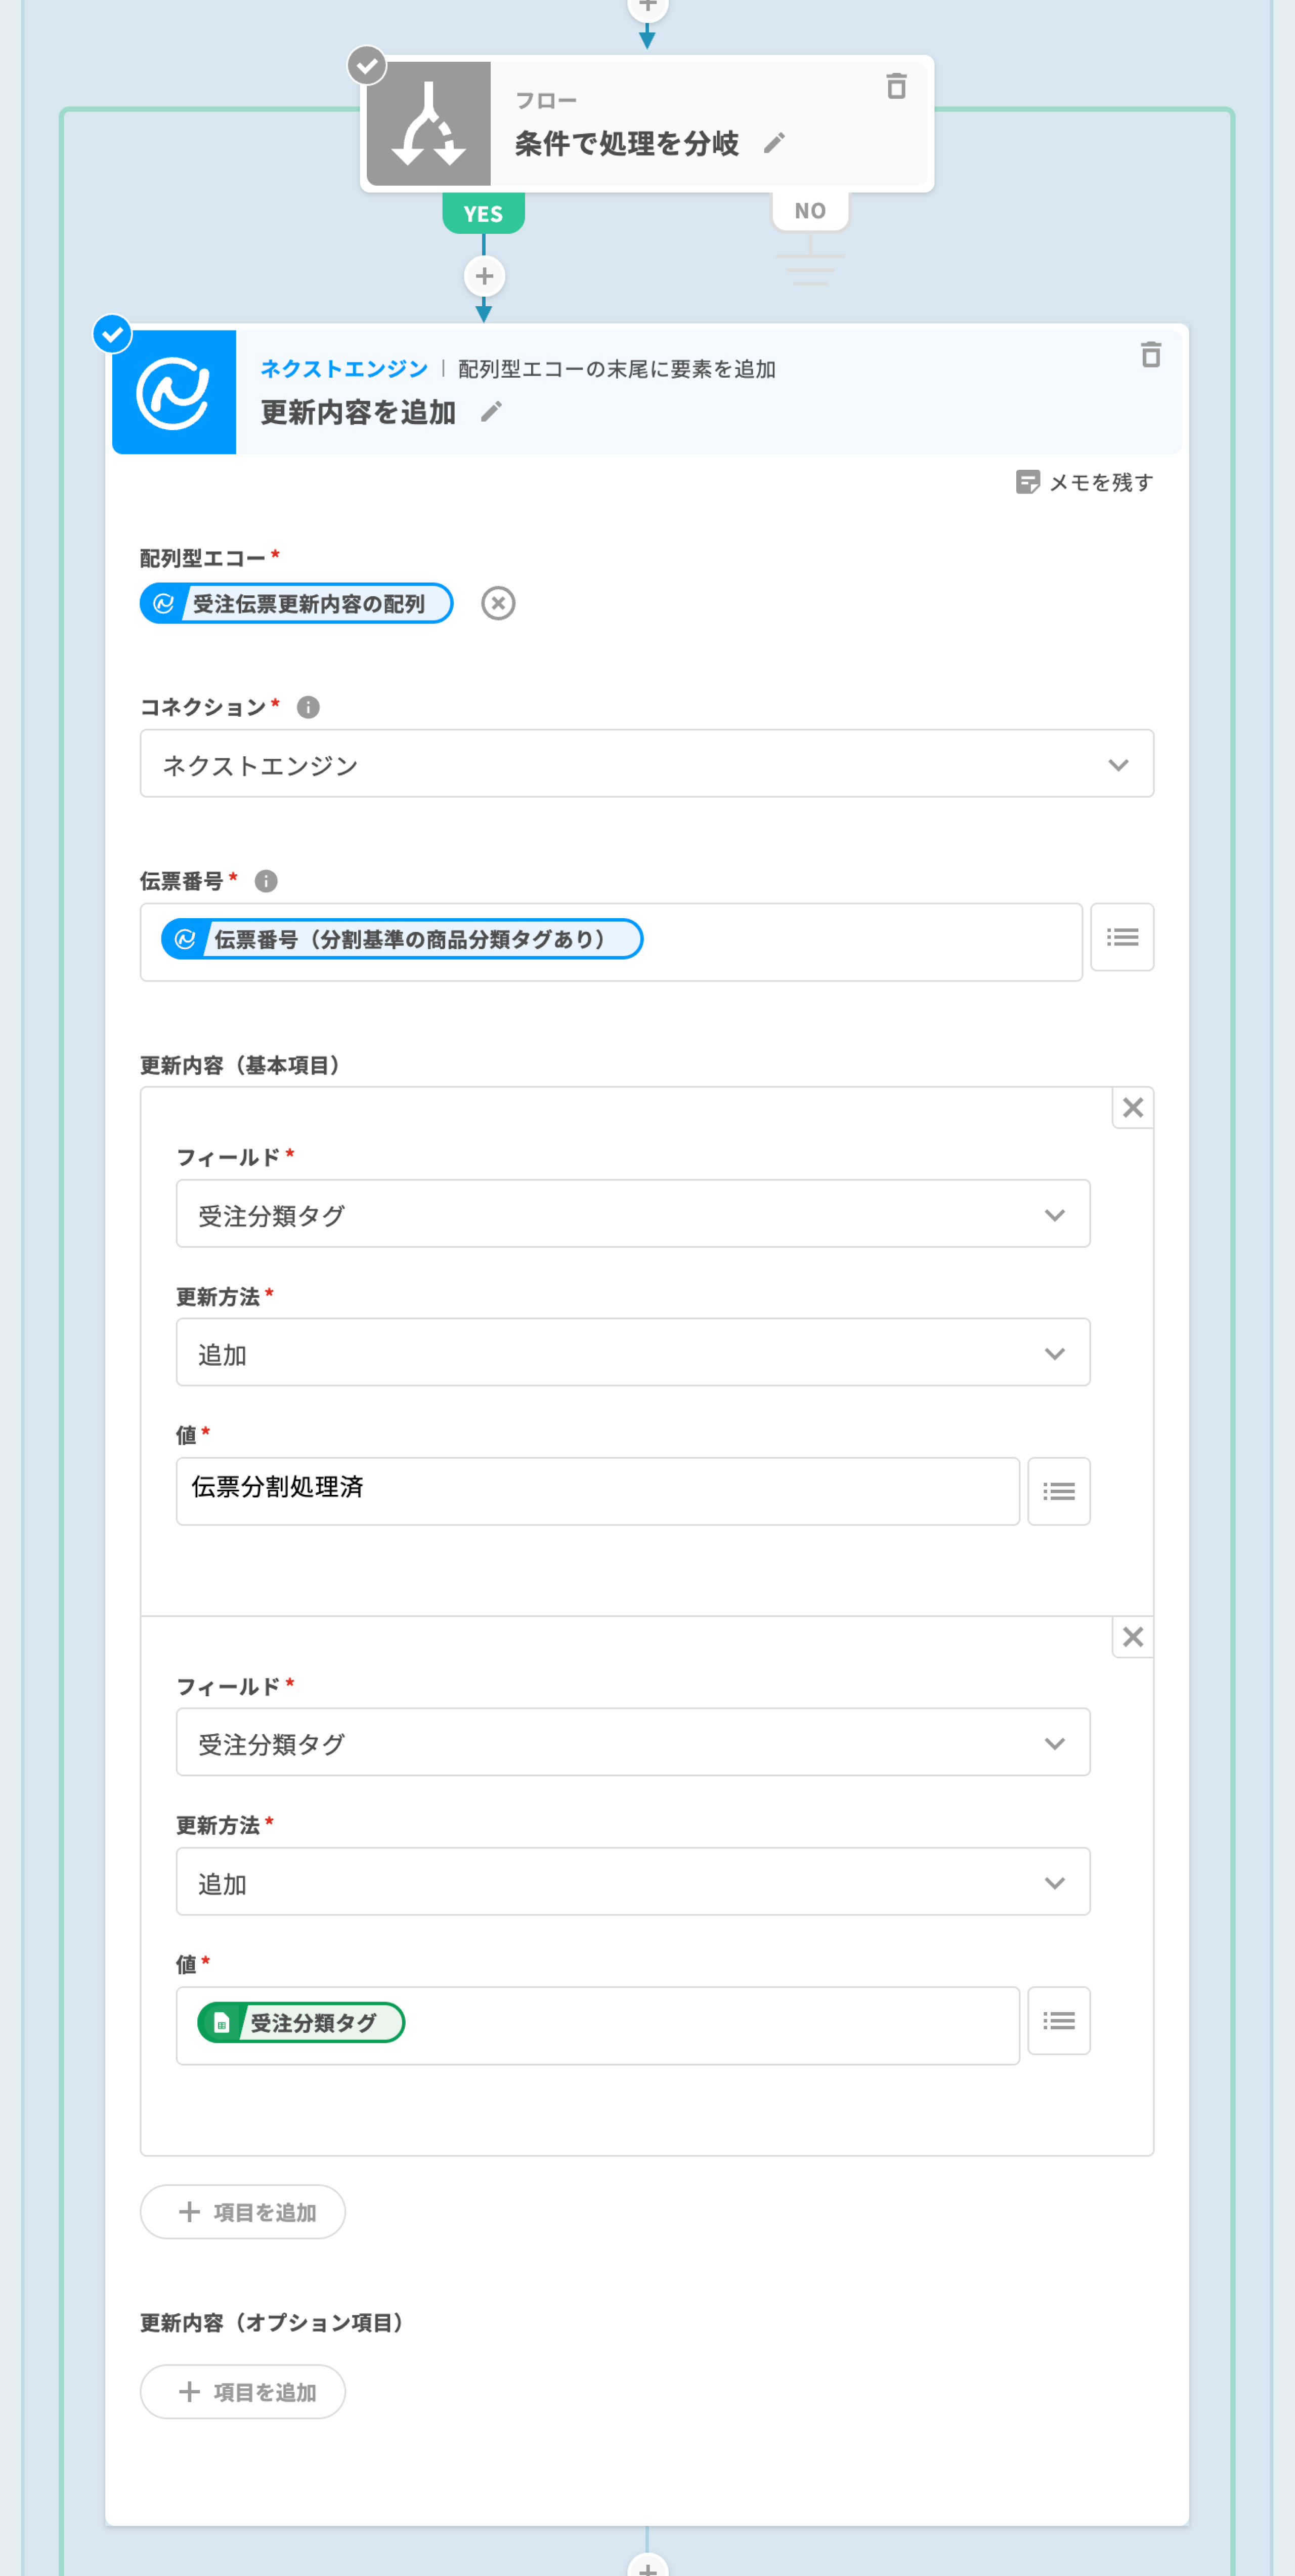Remove the first 更新内容 item block

tap(1132, 1108)
